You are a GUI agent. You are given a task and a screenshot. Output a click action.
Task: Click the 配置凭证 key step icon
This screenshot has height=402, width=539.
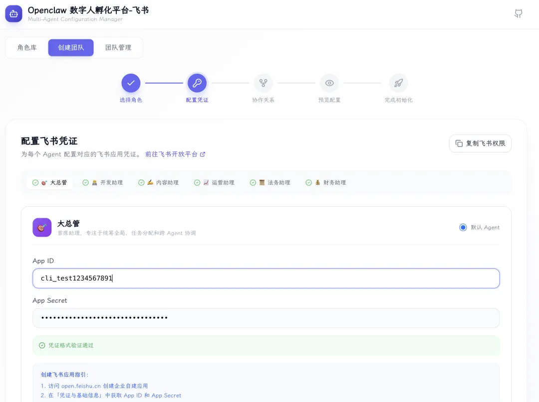tap(197, 83)
